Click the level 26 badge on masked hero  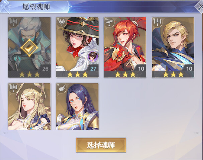point(45,69)
